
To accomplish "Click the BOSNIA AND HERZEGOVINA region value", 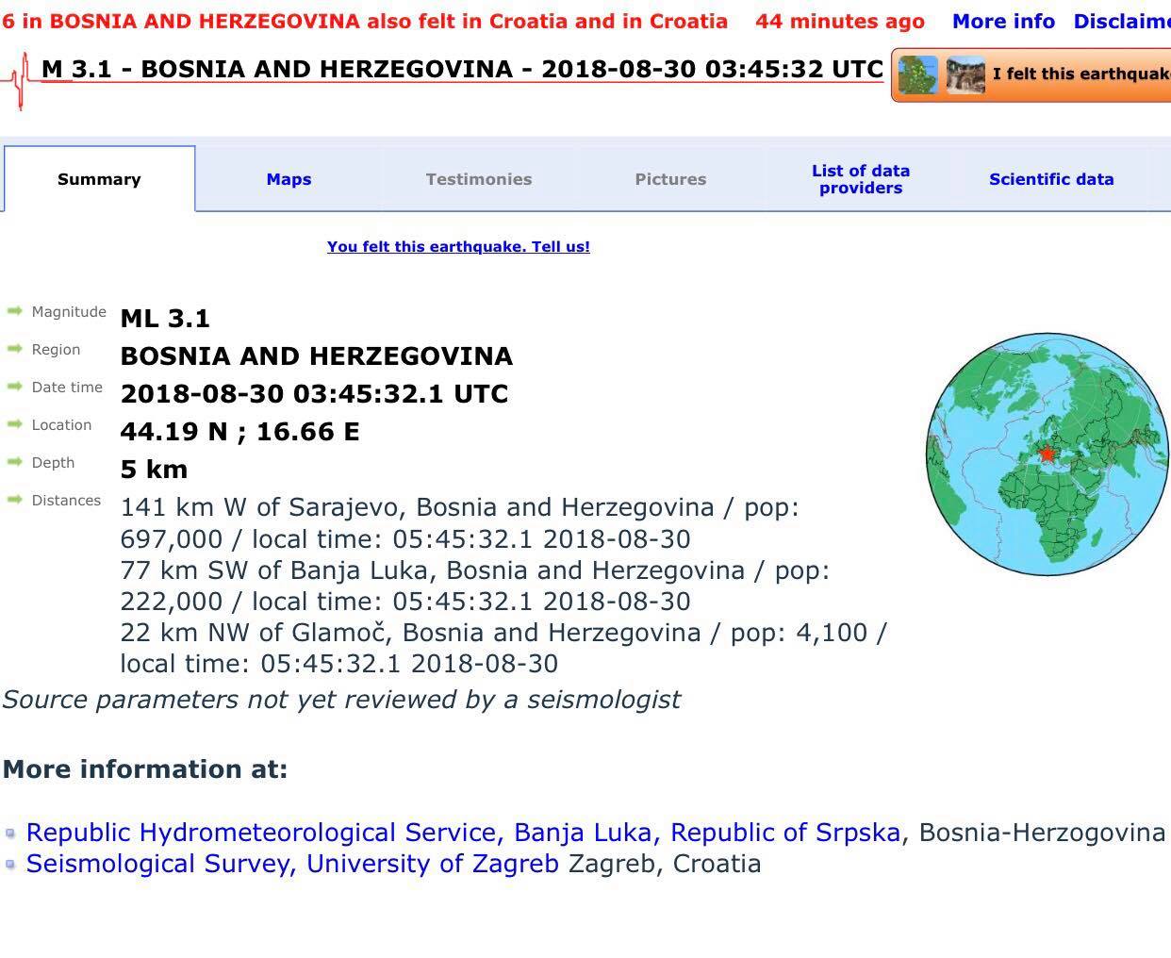I will [317, 356].
